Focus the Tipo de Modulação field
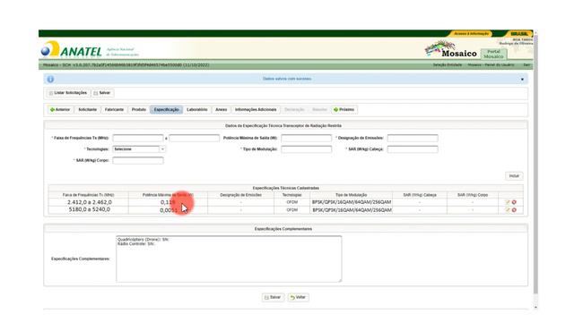574x322 pixels. pyautogui.click(x=306, y=149)
